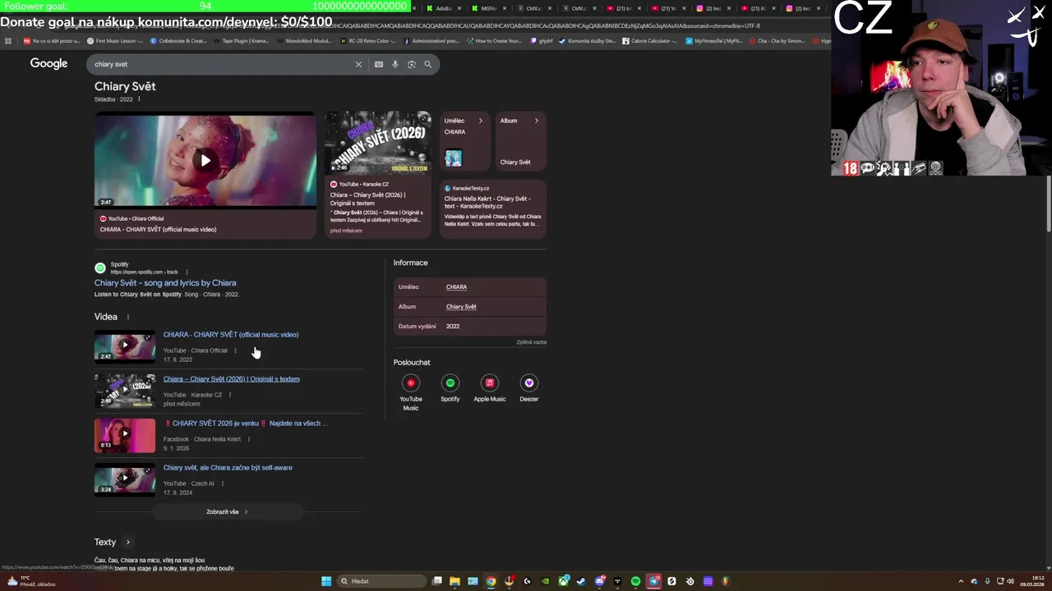Image resolution: width=1052 pixels, height=591 pixels.
Task: Open File Explorer from the taskbar
Action: pos(454,581)
